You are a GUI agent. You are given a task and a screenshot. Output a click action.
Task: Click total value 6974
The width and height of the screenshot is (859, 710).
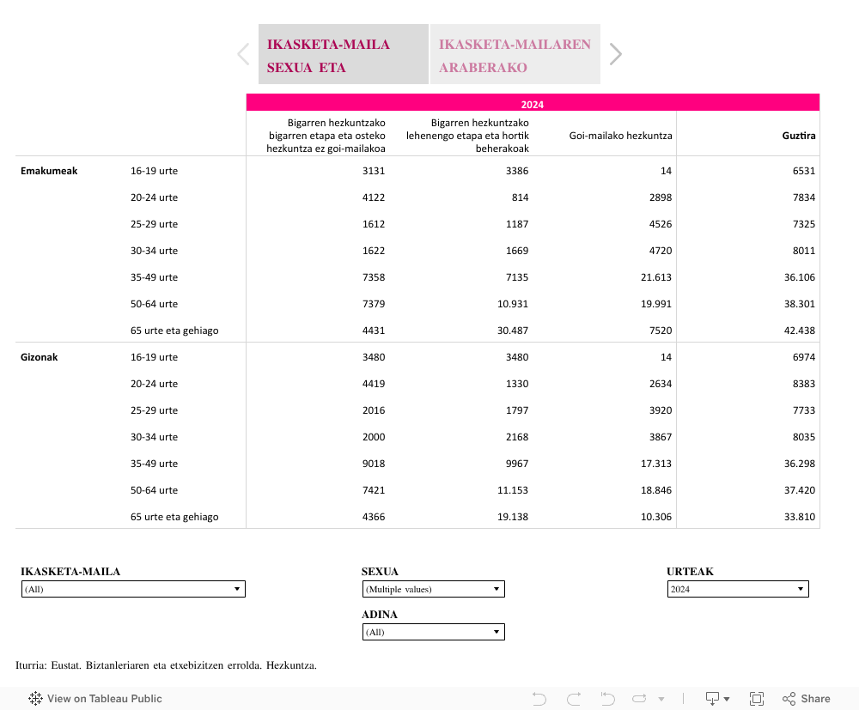click(804, 357)
